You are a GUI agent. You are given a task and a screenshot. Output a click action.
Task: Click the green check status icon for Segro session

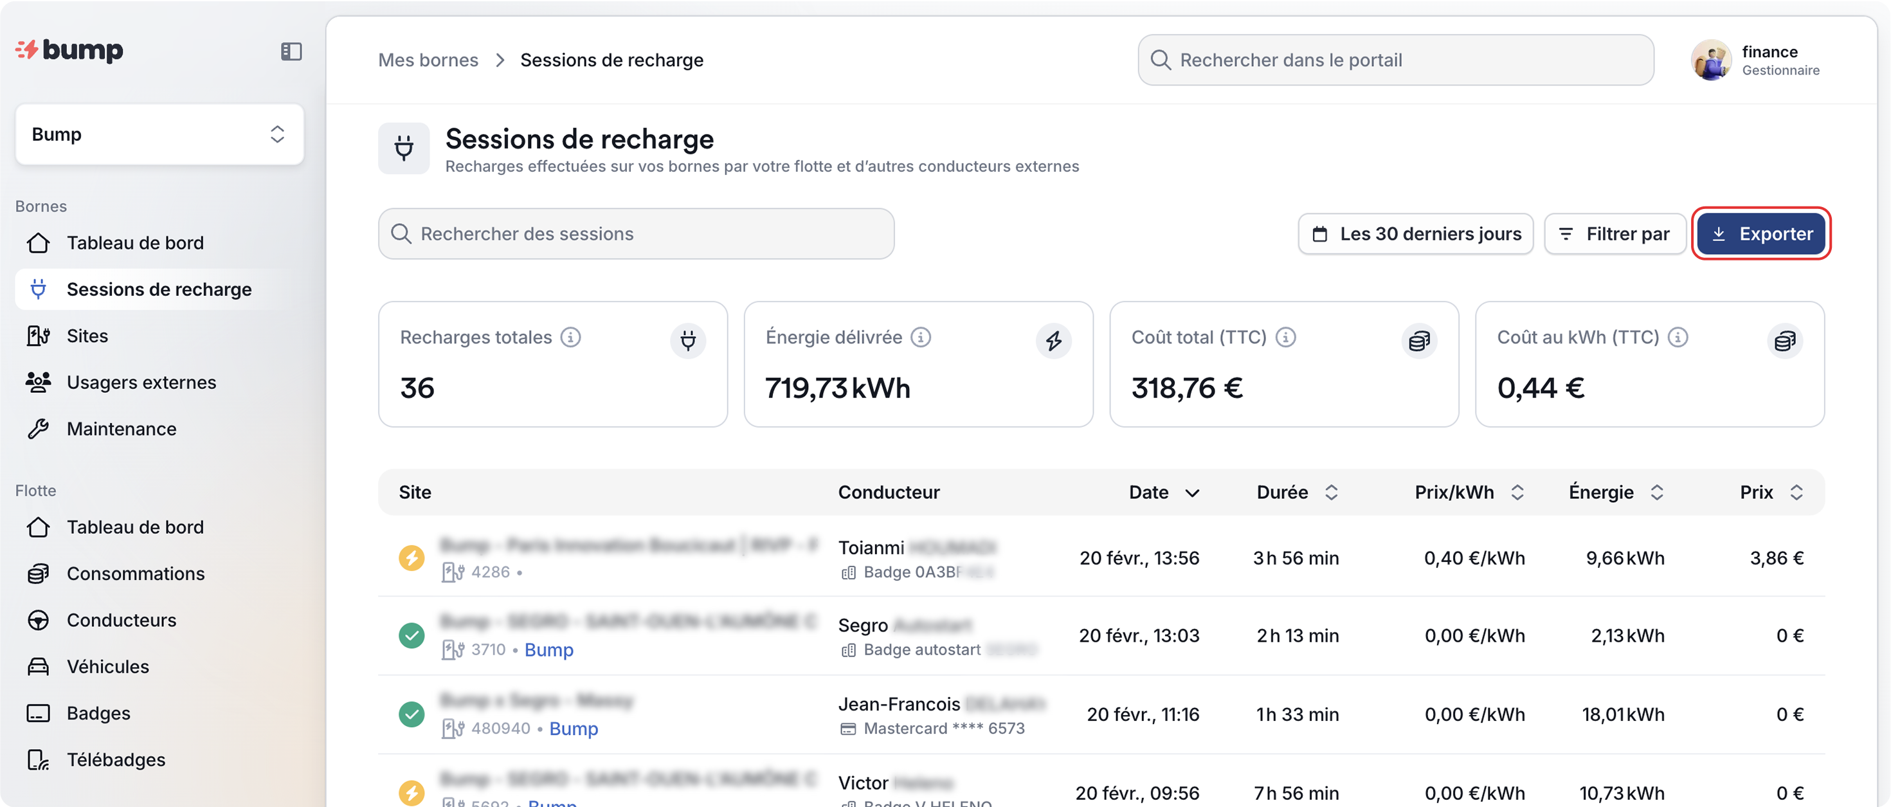(411, 635)
